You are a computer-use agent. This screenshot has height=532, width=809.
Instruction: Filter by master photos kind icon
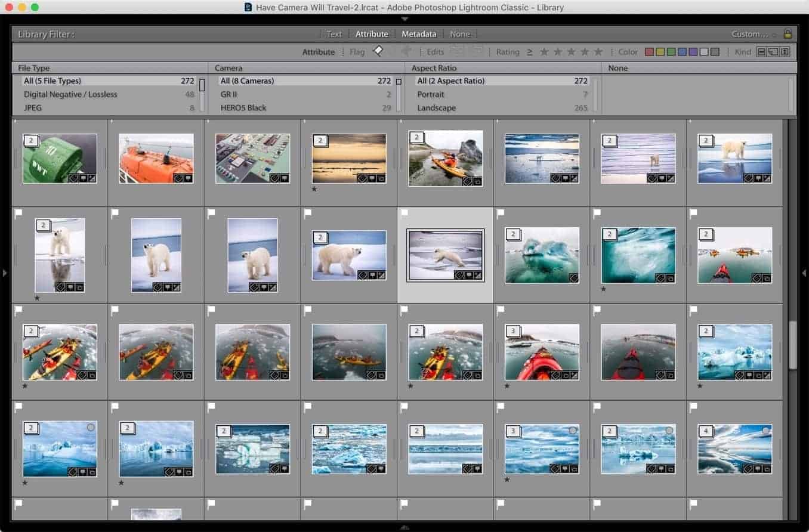[762, 52]
